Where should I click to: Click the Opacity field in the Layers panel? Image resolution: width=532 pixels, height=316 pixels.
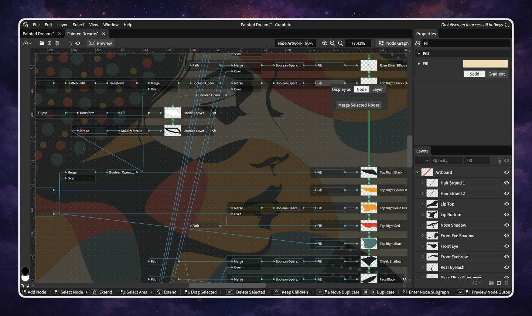(446, 161)
